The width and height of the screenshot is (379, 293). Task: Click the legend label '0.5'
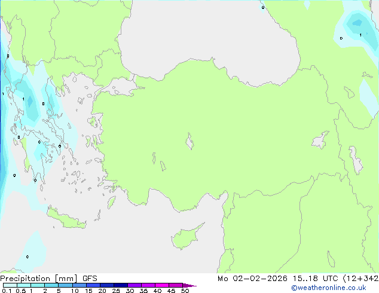point(20,291)
